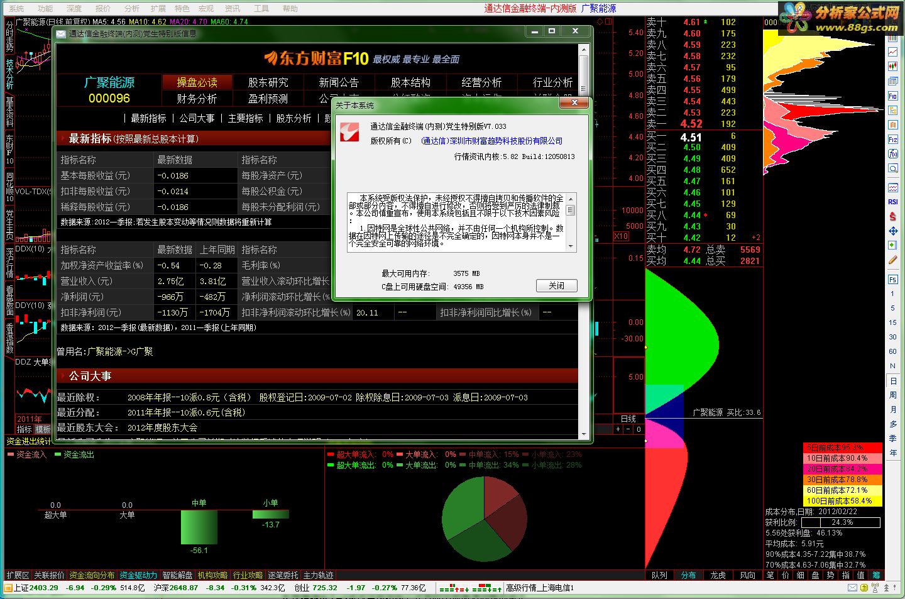
Task: Click the F5 chart switch icon
Action: pyautogui.click(x=892, y=280)
